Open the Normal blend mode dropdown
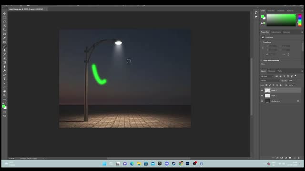The height and width of the screenshot is (171, 305). click(x=270, y=81)
